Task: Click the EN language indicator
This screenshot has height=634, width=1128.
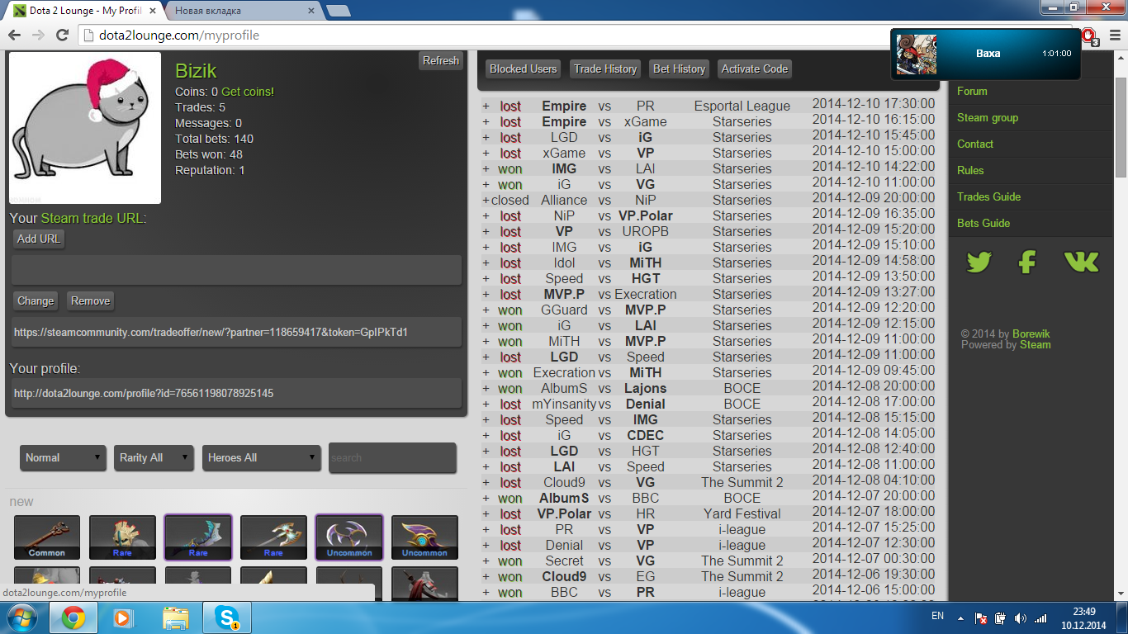Action: click(x=937, y=616)
